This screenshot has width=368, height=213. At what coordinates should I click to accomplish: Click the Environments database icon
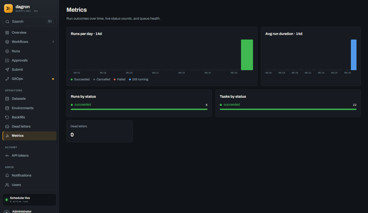coord(7,108)
